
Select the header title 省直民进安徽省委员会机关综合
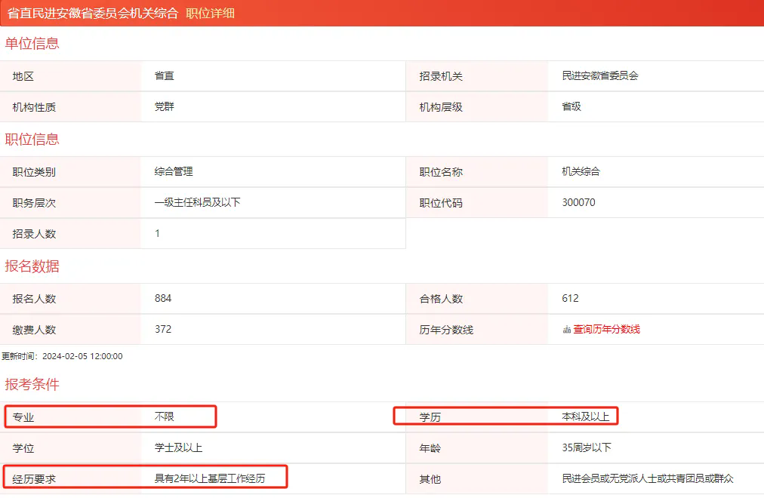point(93,13)
